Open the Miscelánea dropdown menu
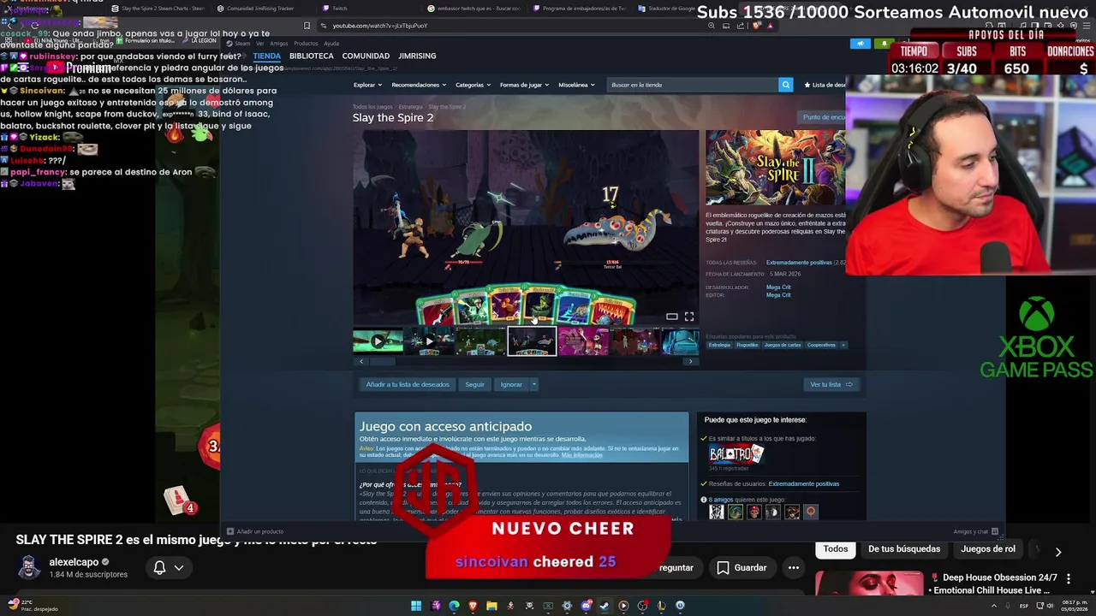The width and height of the screenshot is (1096, 616). [576, 85]
